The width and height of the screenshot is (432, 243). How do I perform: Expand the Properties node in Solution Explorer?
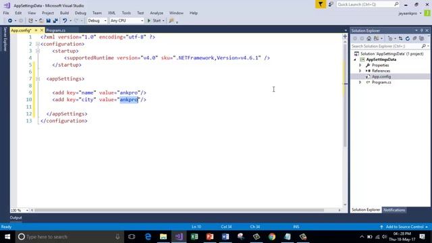(360, 65)
